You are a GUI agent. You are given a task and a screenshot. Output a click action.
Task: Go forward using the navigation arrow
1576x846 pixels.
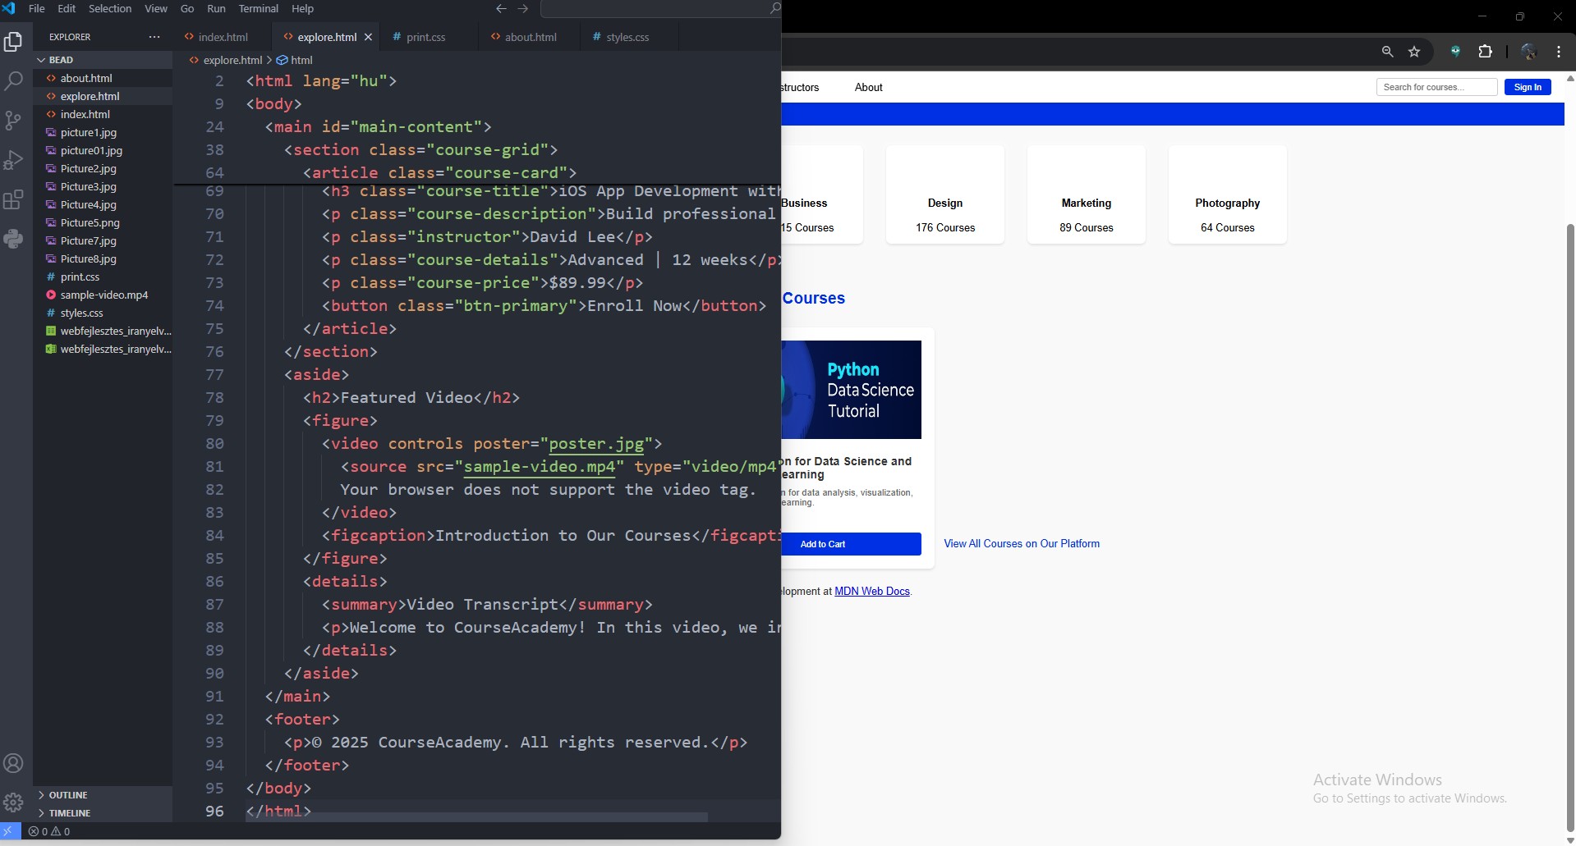pyautogui.click(x=523, y=8)
